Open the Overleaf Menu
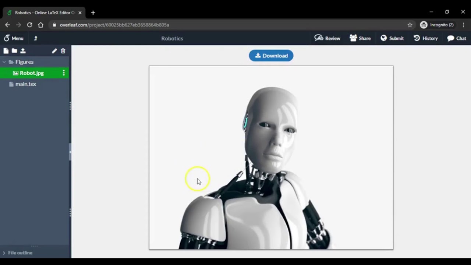 coord(14,38)
